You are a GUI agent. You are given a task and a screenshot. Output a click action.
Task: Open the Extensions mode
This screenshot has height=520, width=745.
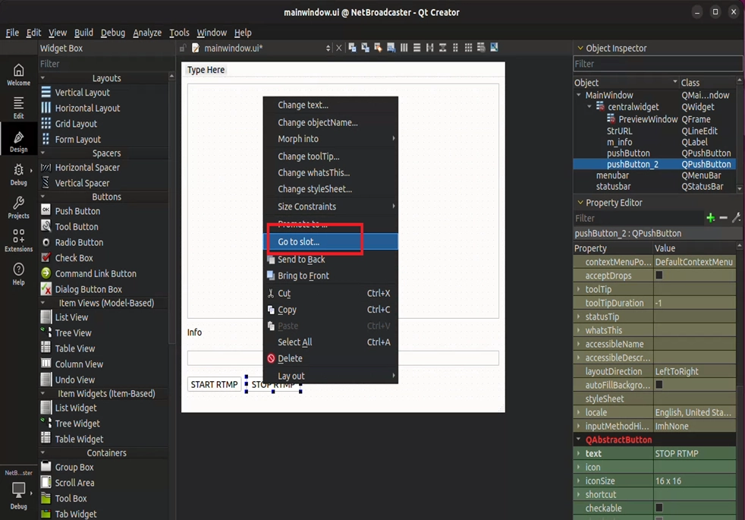tap(18, 240)
